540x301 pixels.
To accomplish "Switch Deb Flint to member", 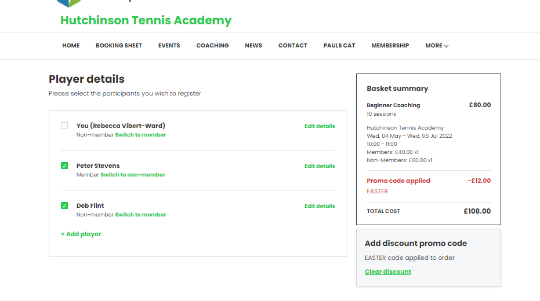I will (140, 215).
